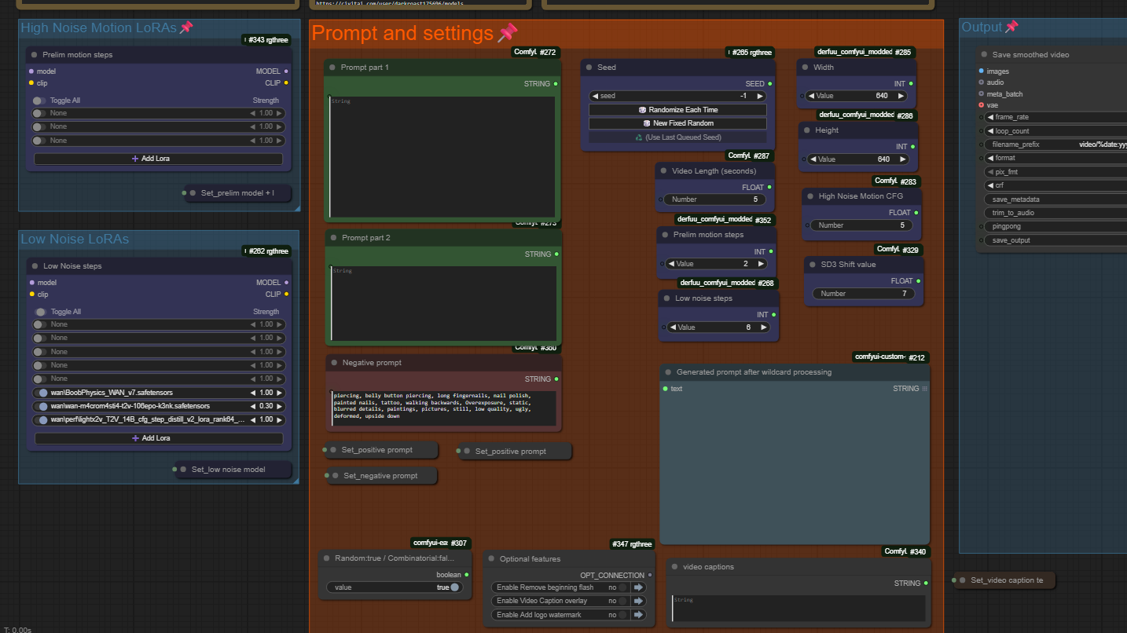The height and width of the screenshot is (633, 1127).
Task: Click the right arrow to increase Width value
Action: coord(902,96)
